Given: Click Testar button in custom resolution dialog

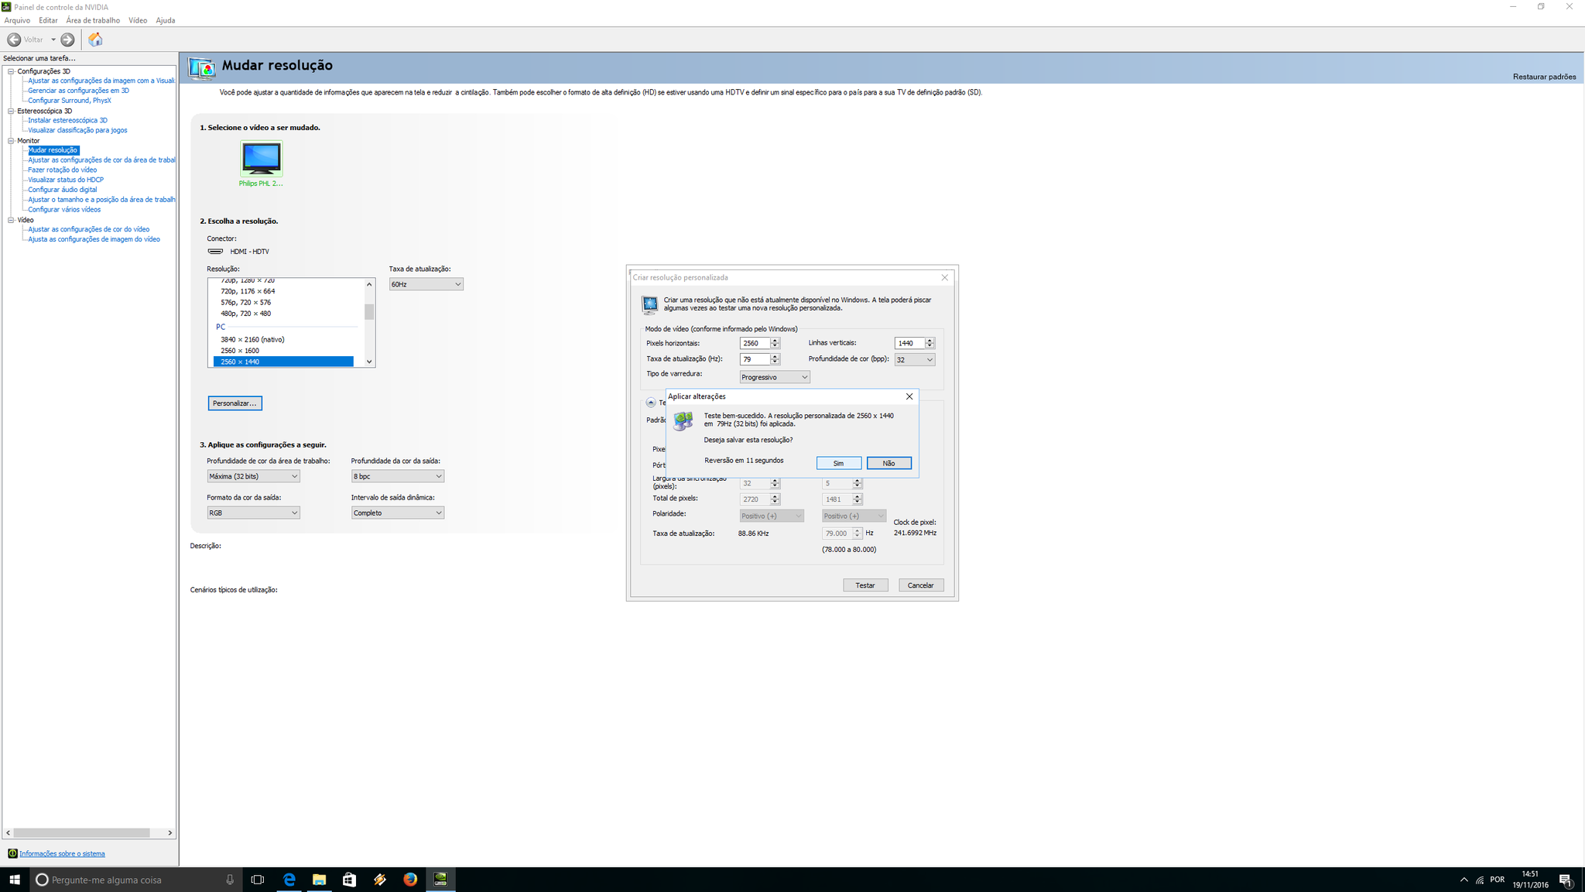Looking at the screenshot, I should click(865, 585).
